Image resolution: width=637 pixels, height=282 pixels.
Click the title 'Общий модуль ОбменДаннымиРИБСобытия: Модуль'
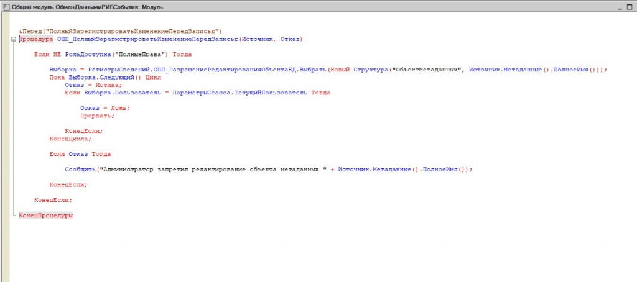pyautogui.click(x=88, y=7)
